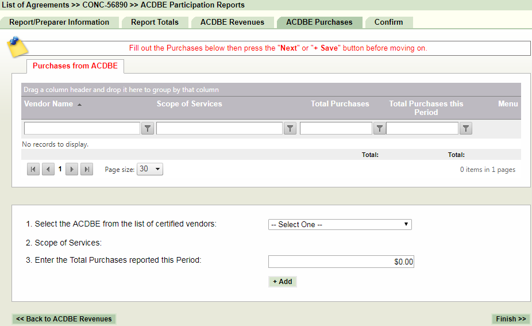
Task: Open the Total Purchases filter icon
Action: click(x=379, y=128)
